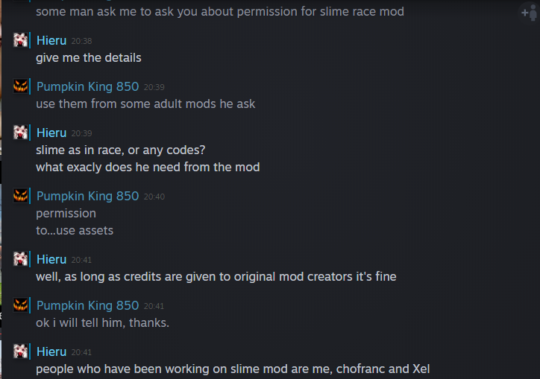Viewport: 540px width, 379px height.
Task: Click Pumpkin King 850's avatar at 20:39
Action: 21,86
